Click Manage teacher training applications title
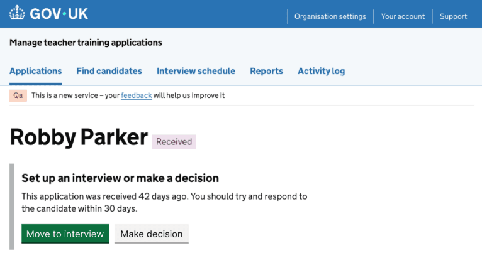 point(86,43)
